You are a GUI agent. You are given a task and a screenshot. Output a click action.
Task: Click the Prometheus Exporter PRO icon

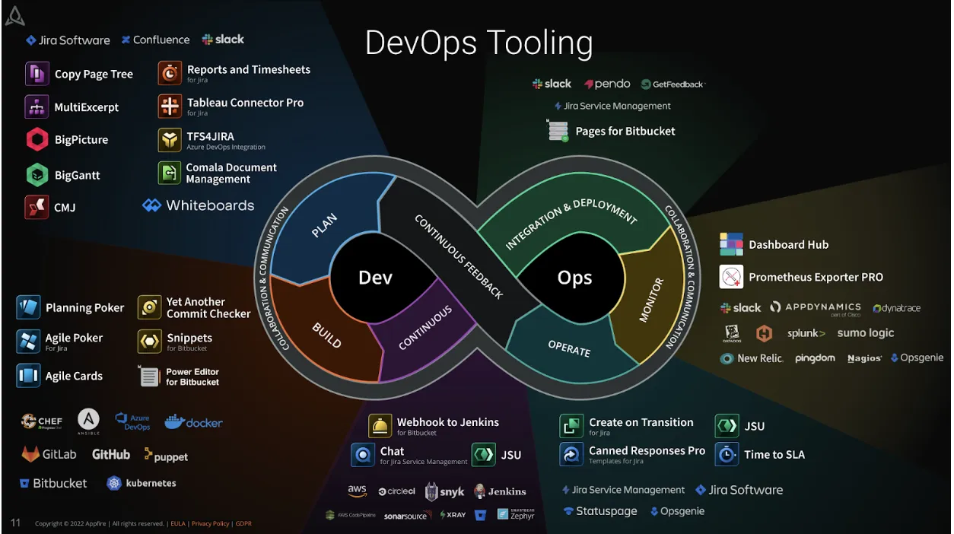(731, 277)
